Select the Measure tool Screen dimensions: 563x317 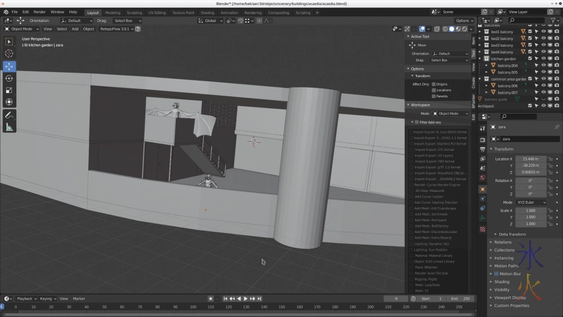9,127
